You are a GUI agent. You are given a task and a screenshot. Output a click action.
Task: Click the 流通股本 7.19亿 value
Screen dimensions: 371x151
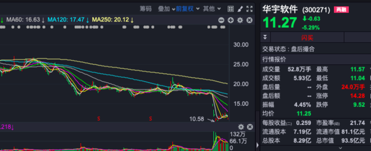tap(302, 132)
